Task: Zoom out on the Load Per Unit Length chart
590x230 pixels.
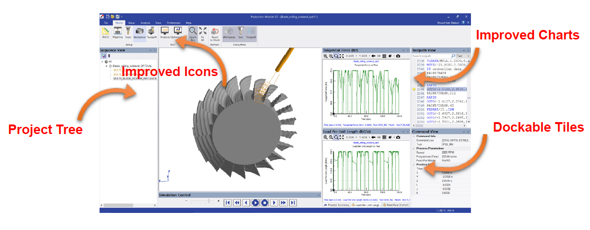Action: click(x=331, y=137)
